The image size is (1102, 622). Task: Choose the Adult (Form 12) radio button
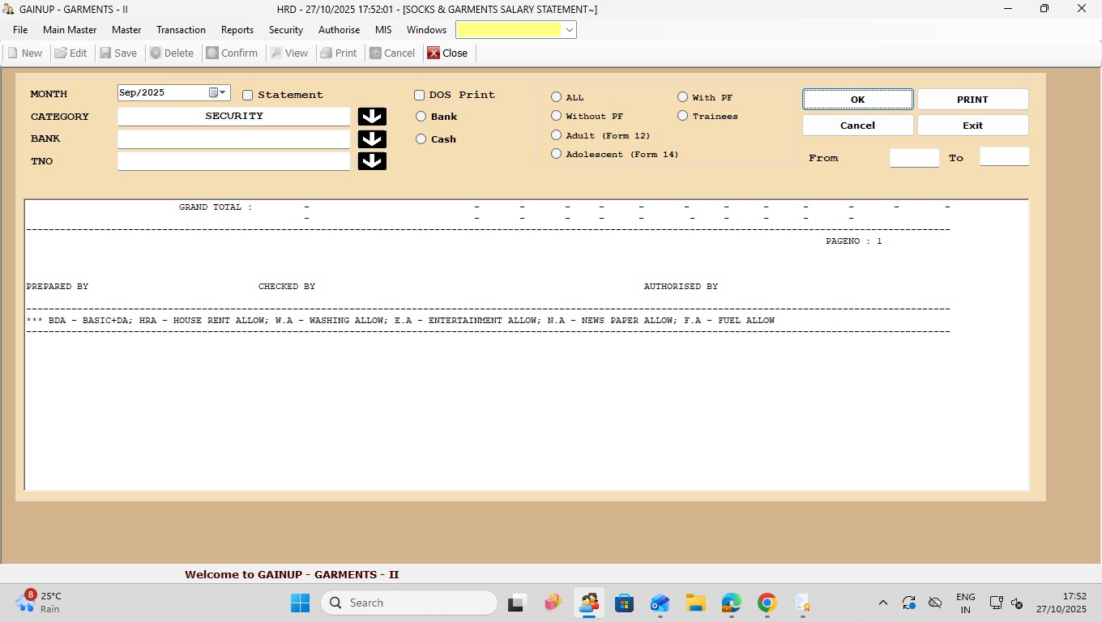[557, 135]
